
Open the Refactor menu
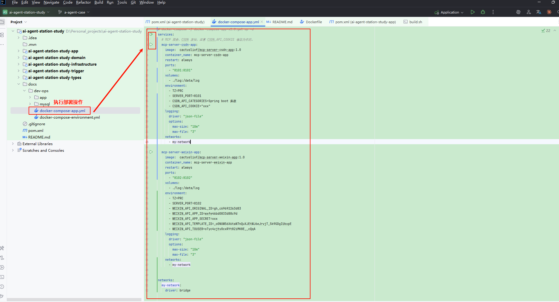[83, 2]
